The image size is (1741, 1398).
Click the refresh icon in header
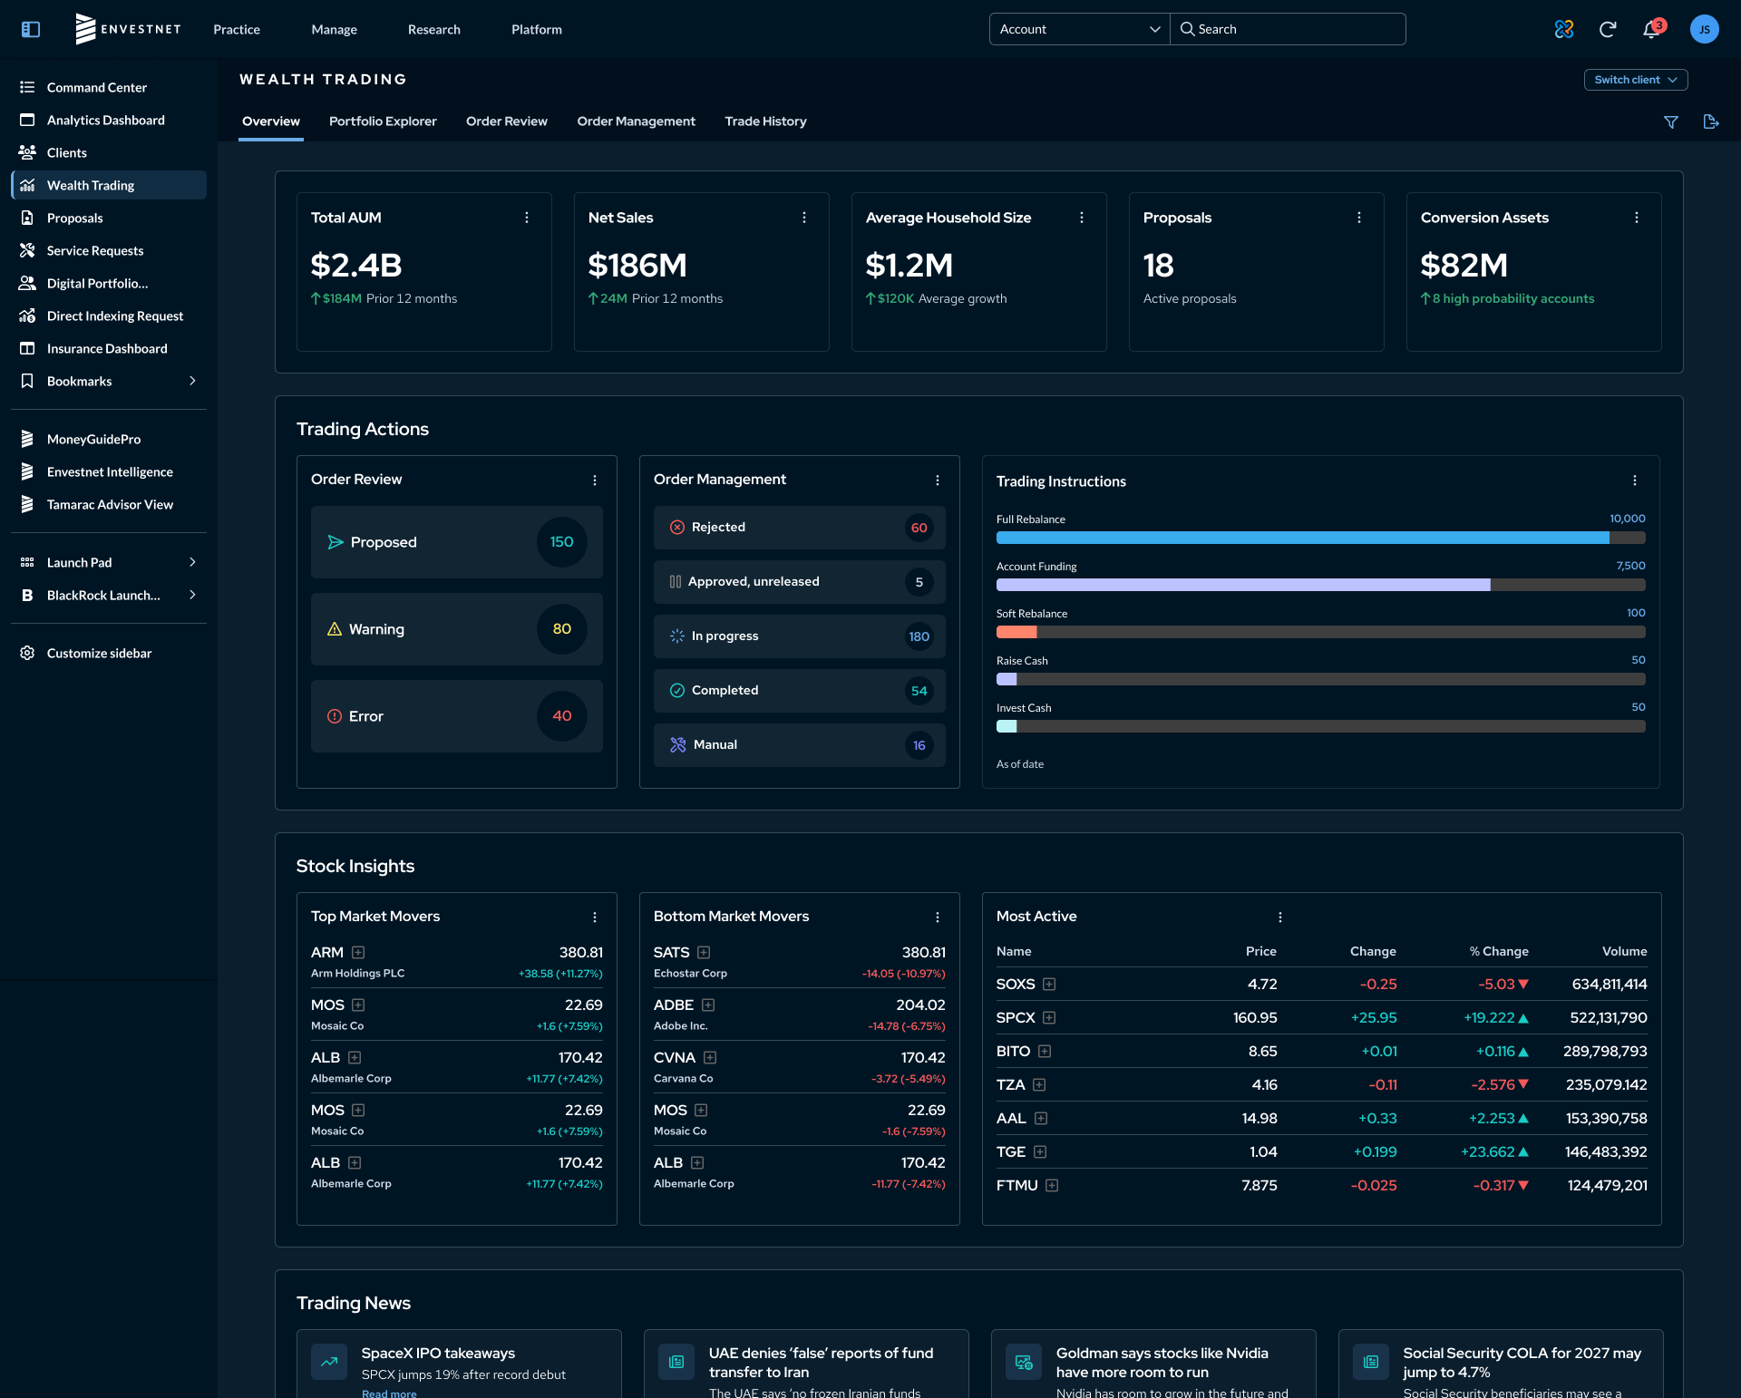1608,29
